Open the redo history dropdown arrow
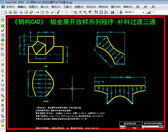Viewport: 168px width, 132px height. (70, 12)
